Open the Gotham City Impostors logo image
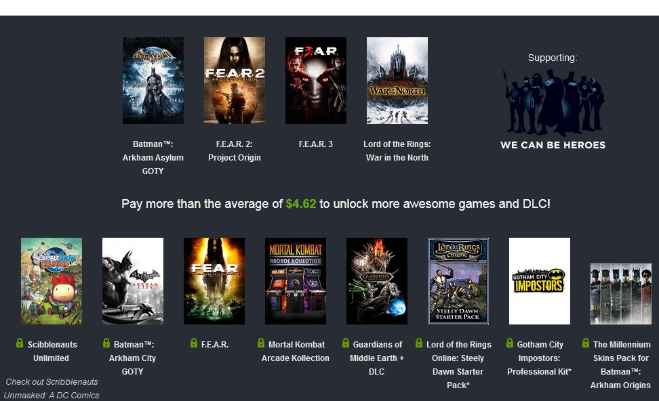Viewport: 659px width, 401px height. click(x=540, y=281)
